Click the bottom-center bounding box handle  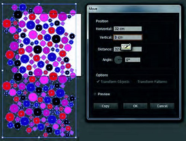[x=39, y=137]
